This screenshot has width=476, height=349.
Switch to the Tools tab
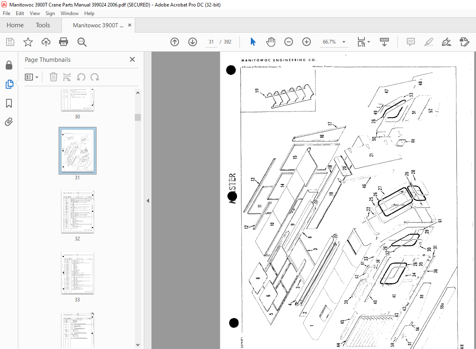tap(43, 25)
